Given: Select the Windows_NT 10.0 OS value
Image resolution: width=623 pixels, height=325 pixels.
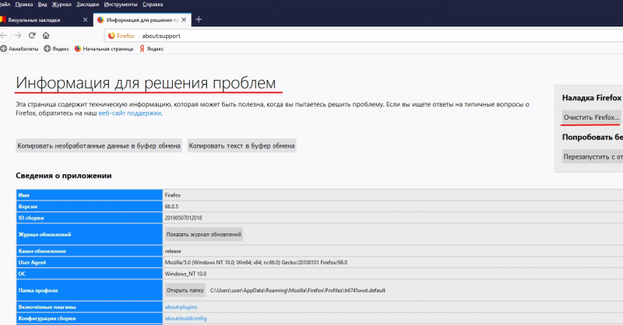Looking at the screenshot, I should 185,274.
